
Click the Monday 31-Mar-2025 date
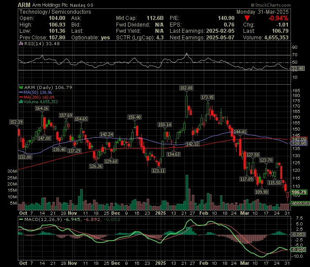(x=263, y=12)
